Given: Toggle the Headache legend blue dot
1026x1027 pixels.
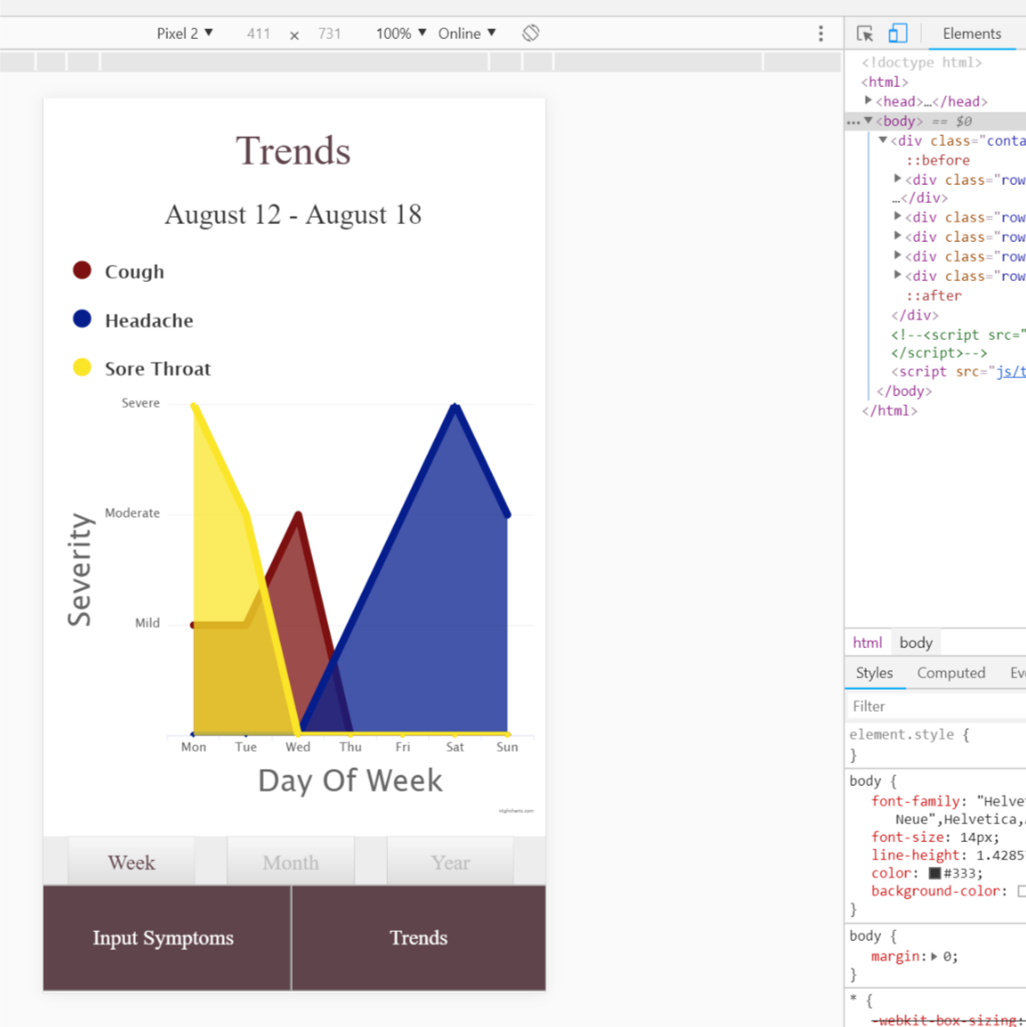Looking at the screenshot, I should [x=82, y=319].
